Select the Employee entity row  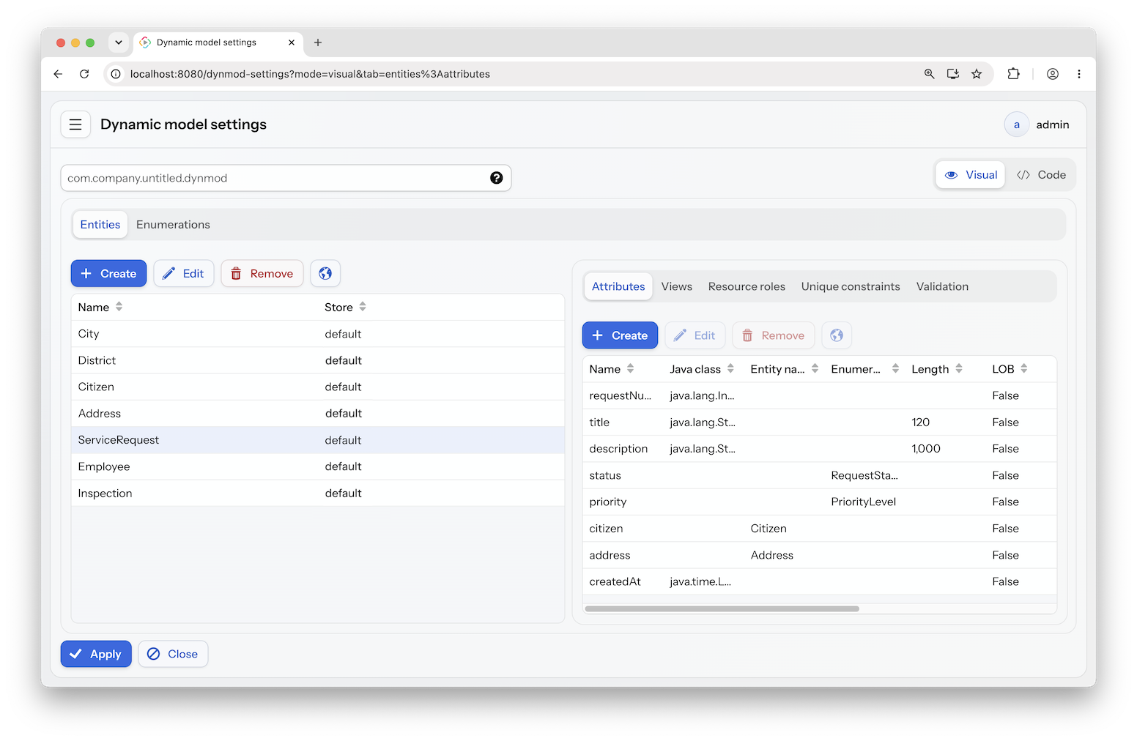(x=318, y=466)
